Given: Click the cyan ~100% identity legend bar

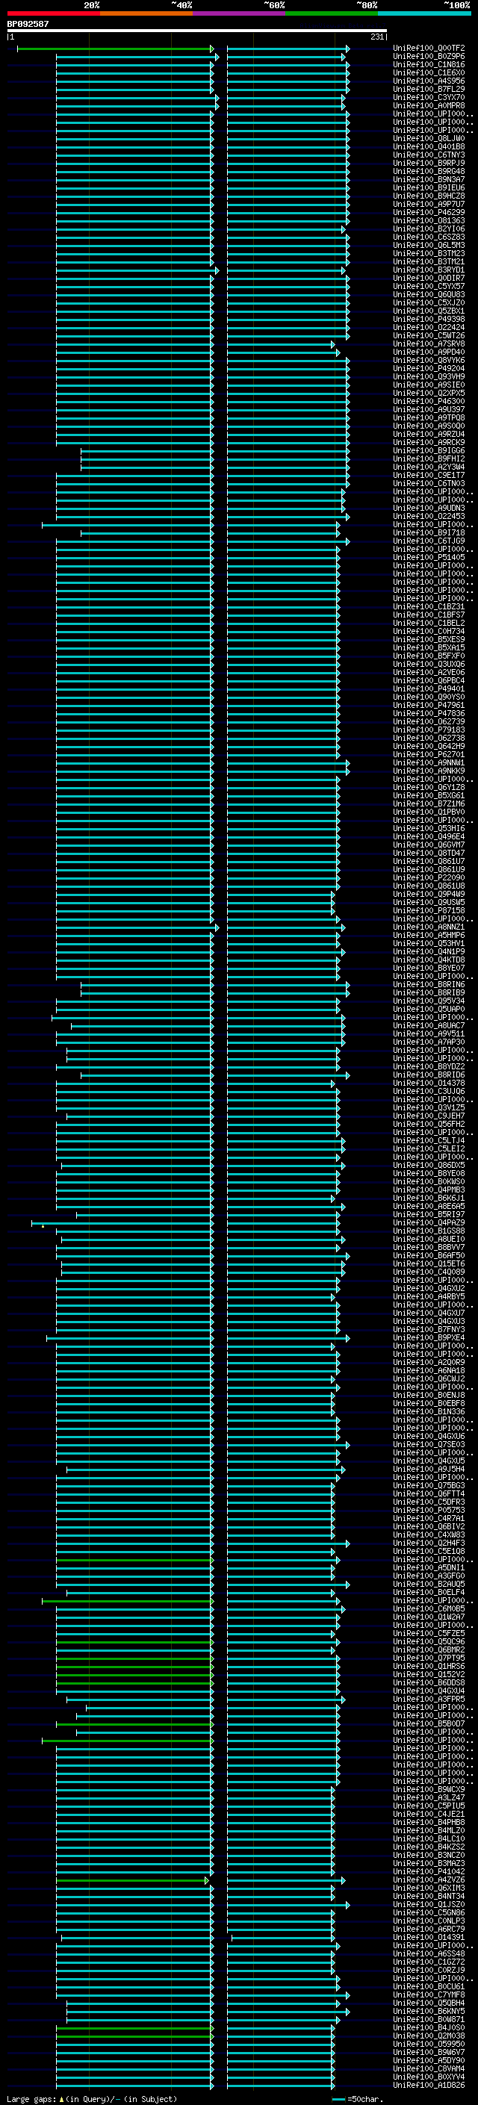Looking at the screenshot, I should 424,13.
